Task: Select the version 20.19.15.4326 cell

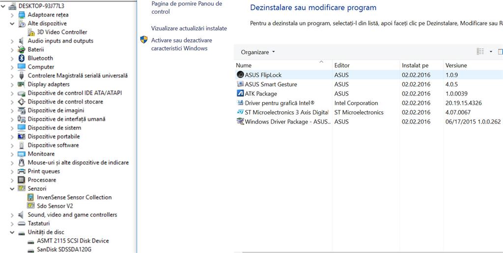Action: pos(464,103)
